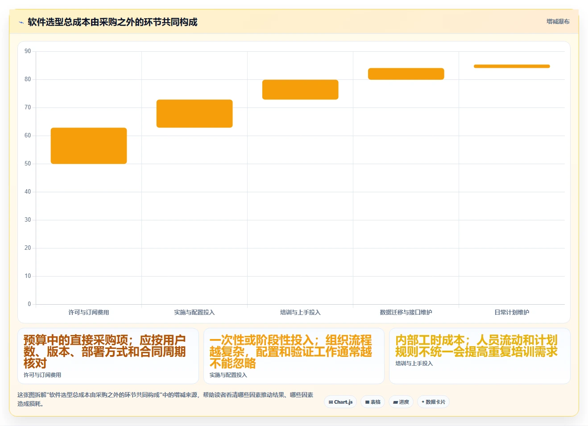Click the 培训与上手投入 waterfall bar
Viewport: 588px width, 426px height.
point(300,90)
